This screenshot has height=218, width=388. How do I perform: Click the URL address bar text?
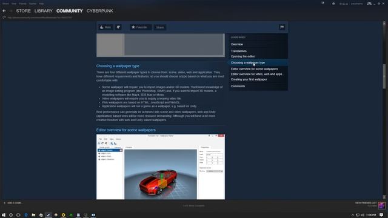click(39, 18)
